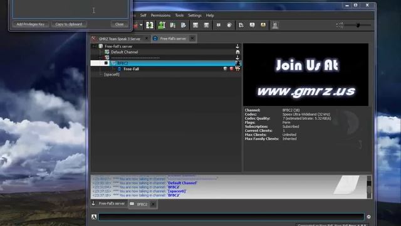The width and height of the screenshot is (401, 226).
Task: Open the emoticon picker beside chat input
Action: 368,217
